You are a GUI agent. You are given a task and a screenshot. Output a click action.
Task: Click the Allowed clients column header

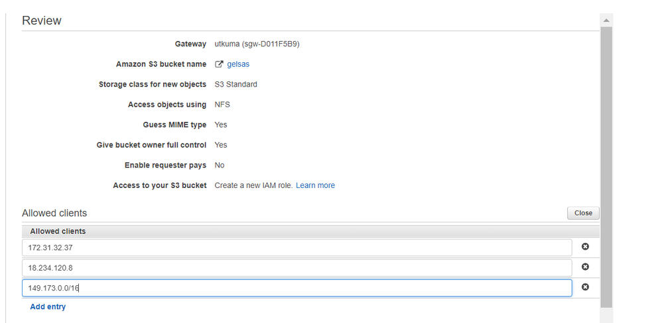click(x=58, y=231)
